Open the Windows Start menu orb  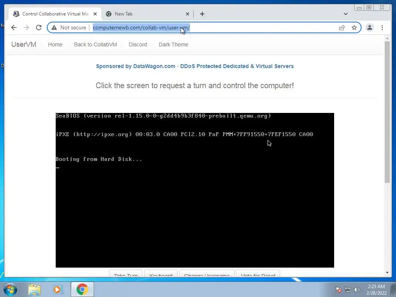10,289
